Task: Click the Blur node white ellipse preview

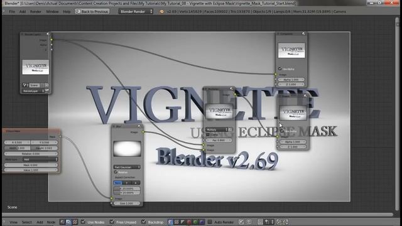Action: (127, 149)
